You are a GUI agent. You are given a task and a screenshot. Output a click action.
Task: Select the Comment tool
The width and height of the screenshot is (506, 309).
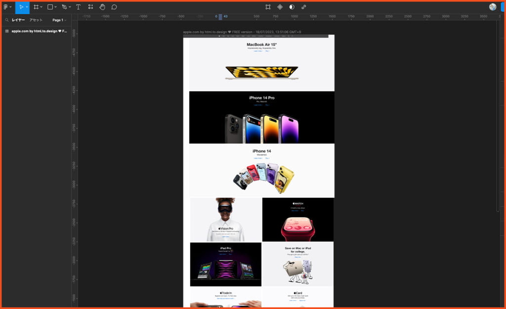coord(114,7)
